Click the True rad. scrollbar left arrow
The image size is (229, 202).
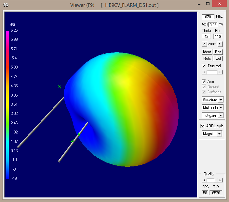(204, 72)
